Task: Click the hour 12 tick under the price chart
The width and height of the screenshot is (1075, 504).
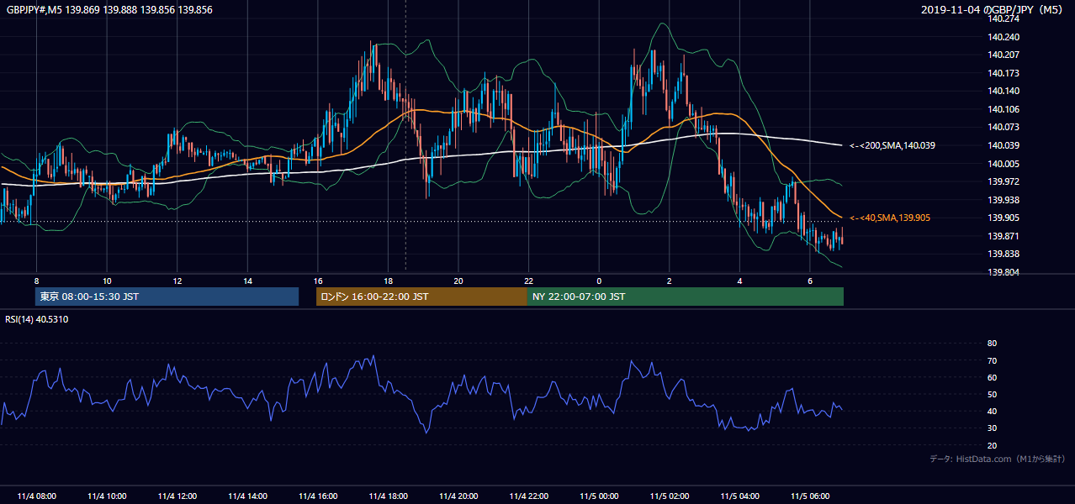Action: pos(177,281)
